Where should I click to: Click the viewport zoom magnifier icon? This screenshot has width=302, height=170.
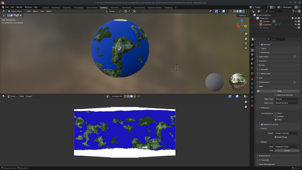pyautogui.click(x=246, y=34)
